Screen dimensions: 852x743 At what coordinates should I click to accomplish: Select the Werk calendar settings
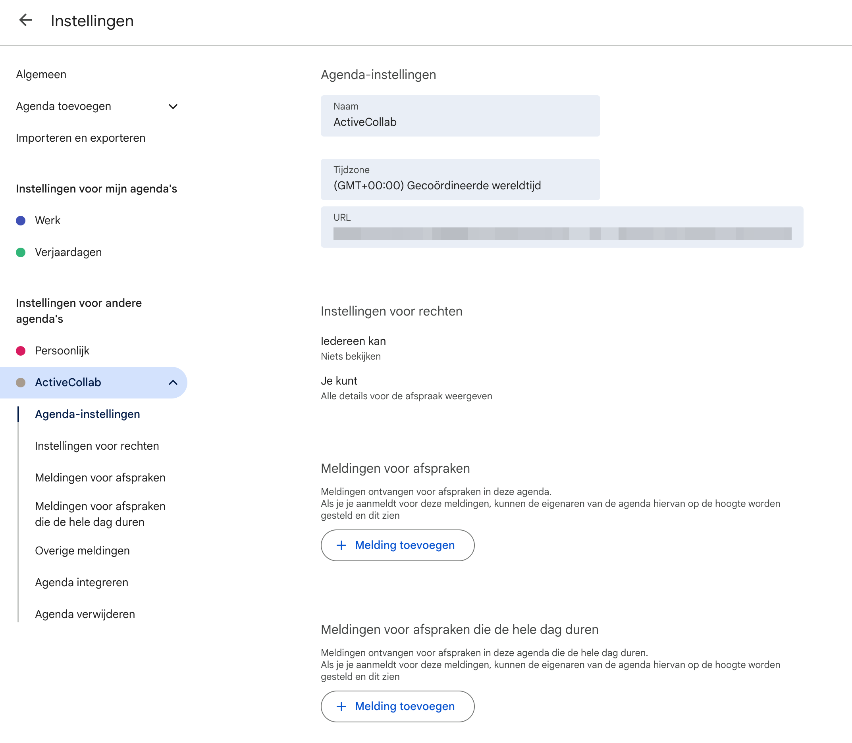pyautogui.click(x=48, y=221)
